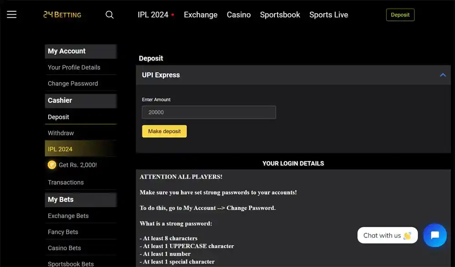The image size is (455, 267).
Task: Click the coin icon next to Get Rs. 2,000!
Action: click(52, 165)
